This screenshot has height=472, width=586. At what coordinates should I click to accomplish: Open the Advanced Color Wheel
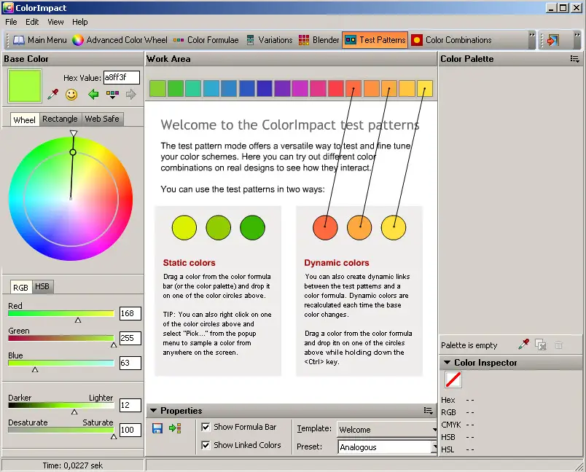click(120, 40)
